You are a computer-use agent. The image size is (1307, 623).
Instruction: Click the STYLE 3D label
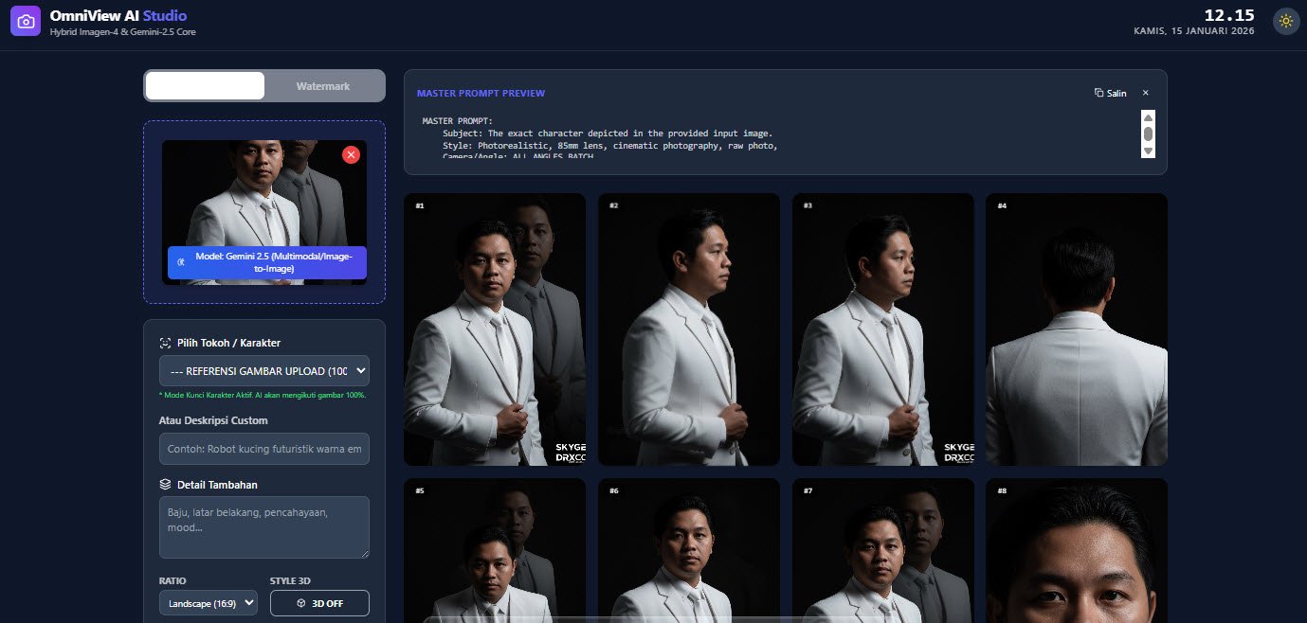point(290,580)
